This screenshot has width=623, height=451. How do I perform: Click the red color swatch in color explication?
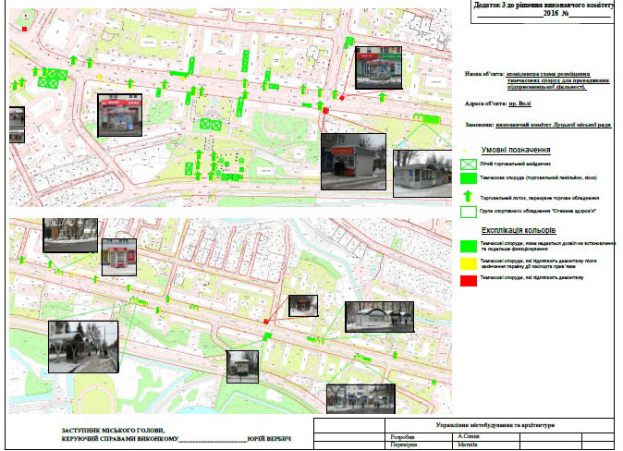pos(469,279)
